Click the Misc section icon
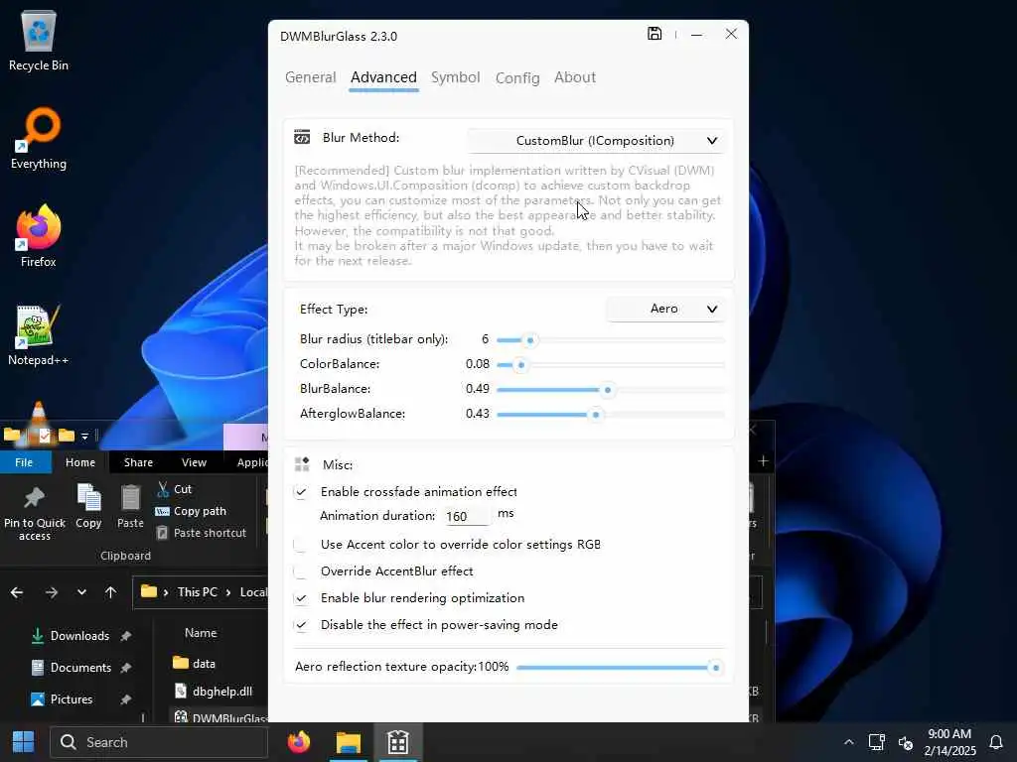The height and width of the screenshot is (762, 1017). click(x=302, y=464)
